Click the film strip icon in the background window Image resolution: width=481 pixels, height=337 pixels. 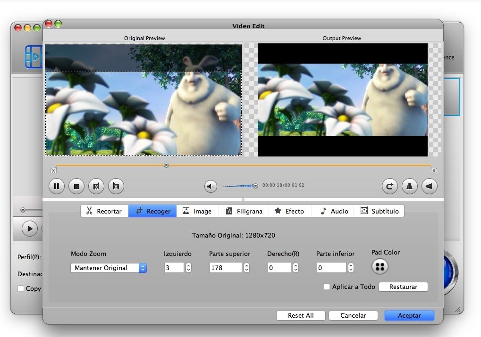coord(34,57)
